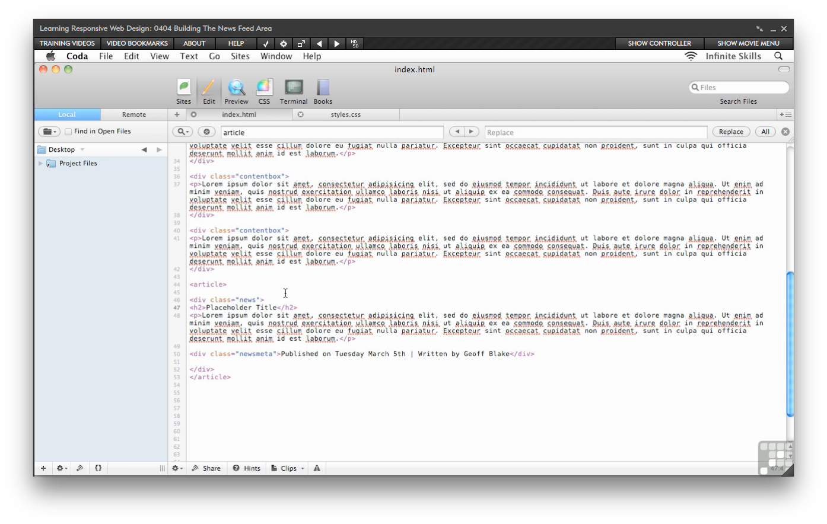Open the Sites menu
Image resolution: width=827 pixels, height=524 pixels.
(240, 56)
